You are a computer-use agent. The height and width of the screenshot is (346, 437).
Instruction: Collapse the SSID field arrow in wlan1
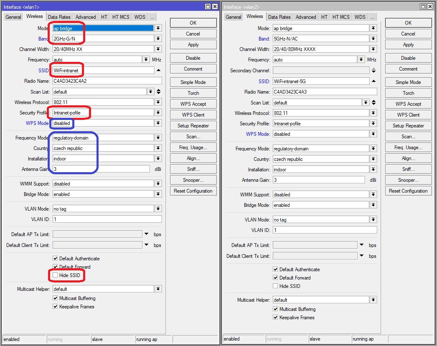[158, 70]
